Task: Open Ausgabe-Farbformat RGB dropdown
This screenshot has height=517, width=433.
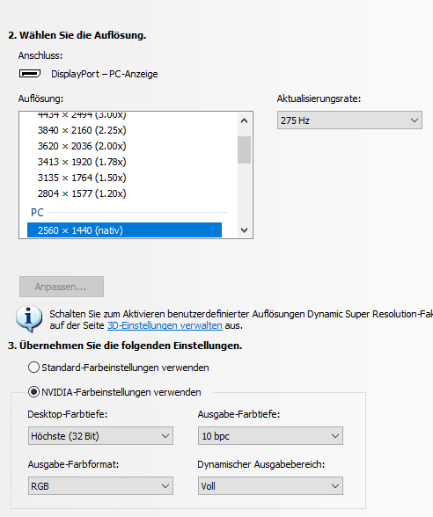Action: click(100, 486)
